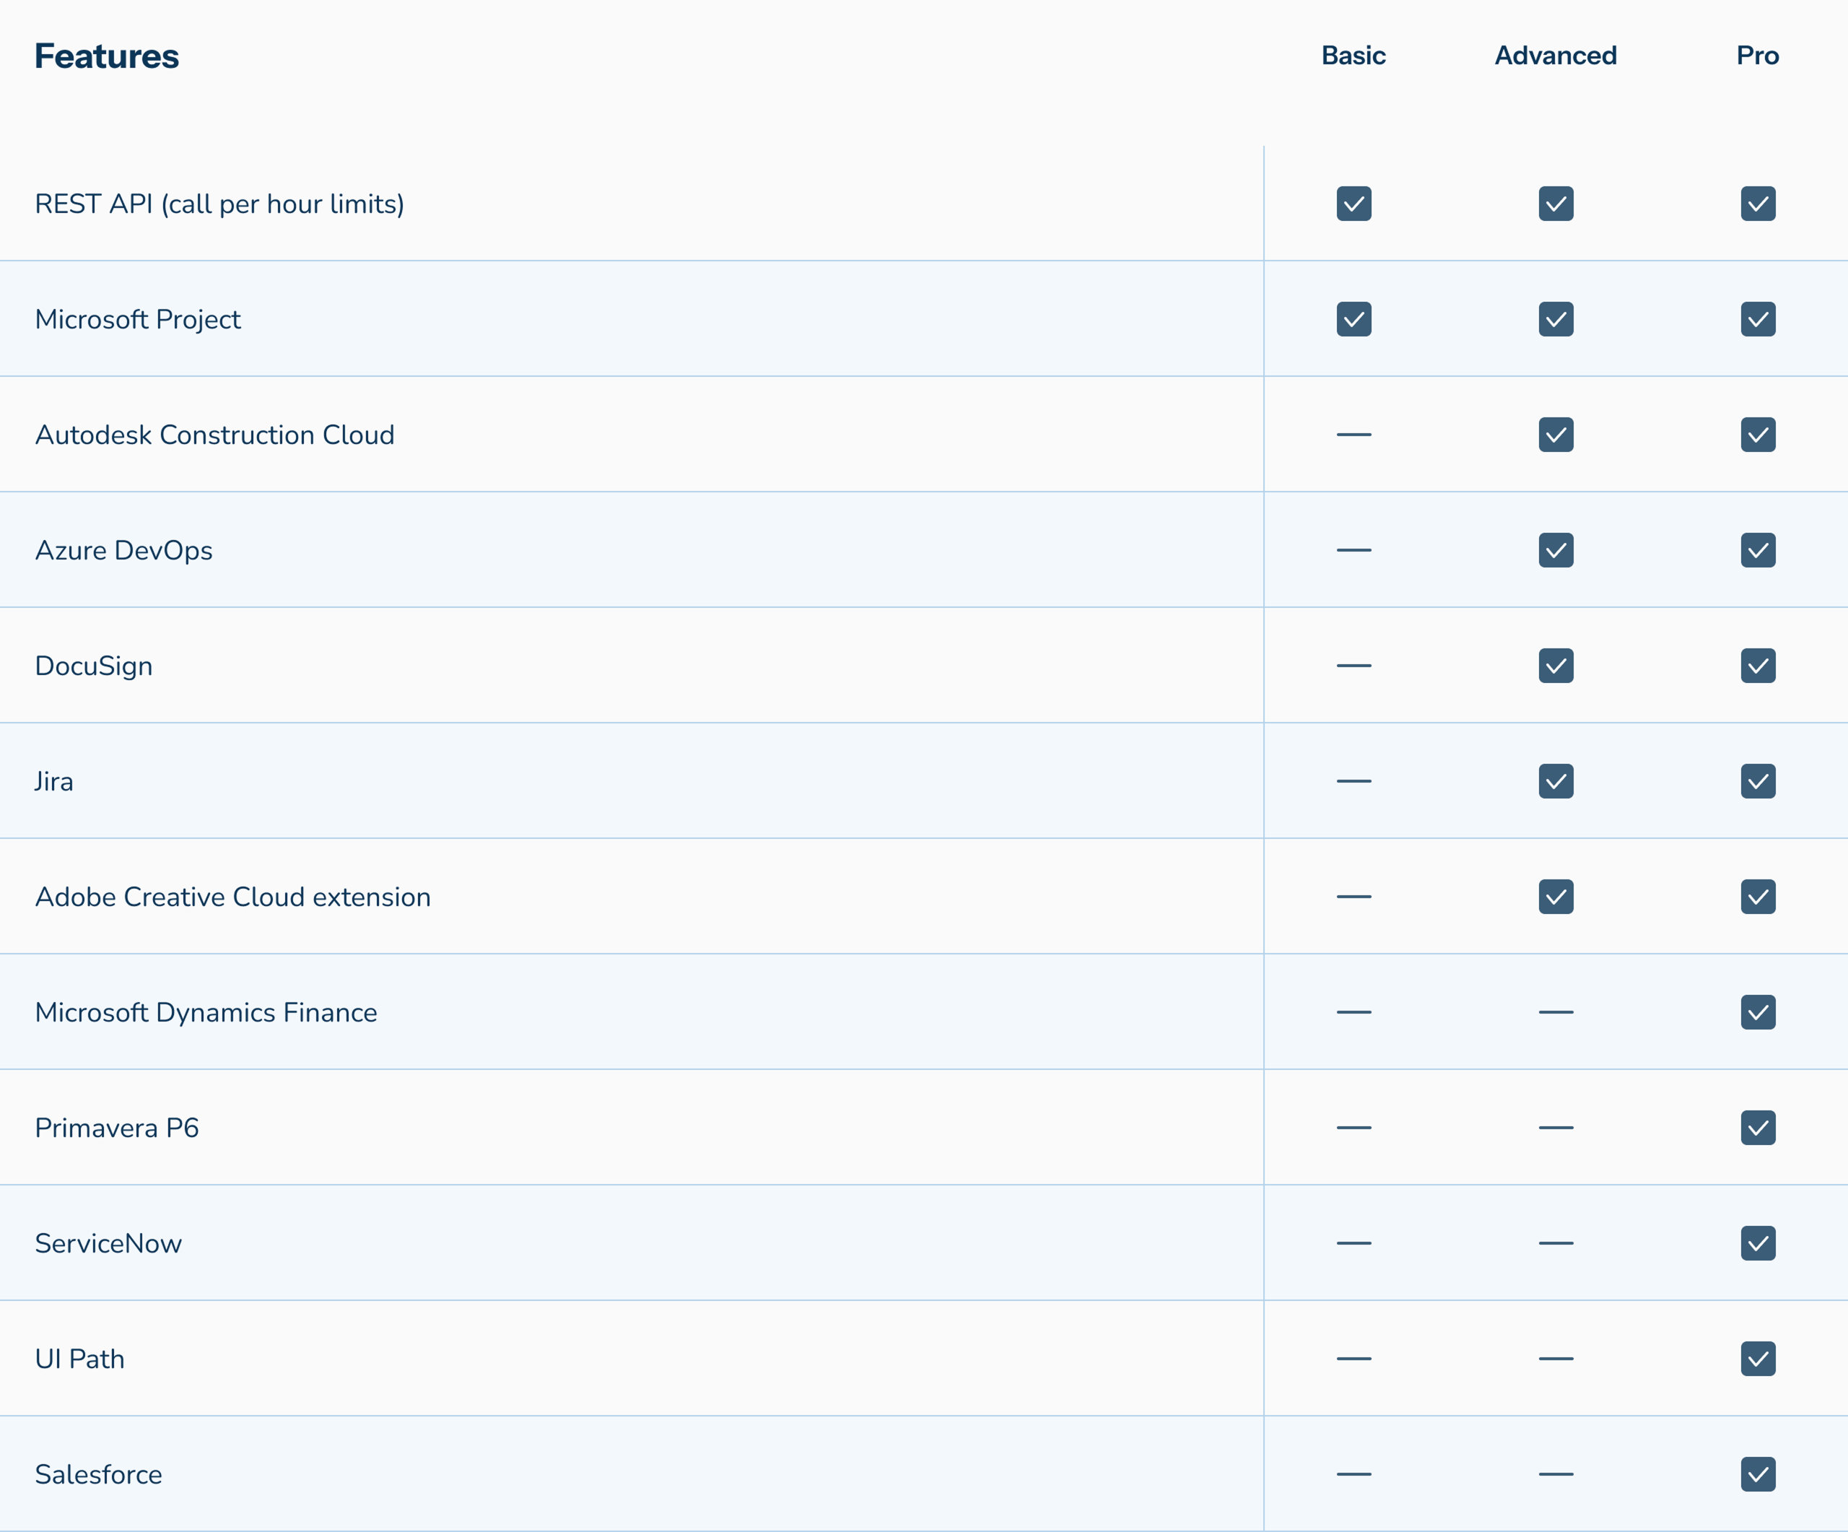Click the Features heading

point(107,56)
